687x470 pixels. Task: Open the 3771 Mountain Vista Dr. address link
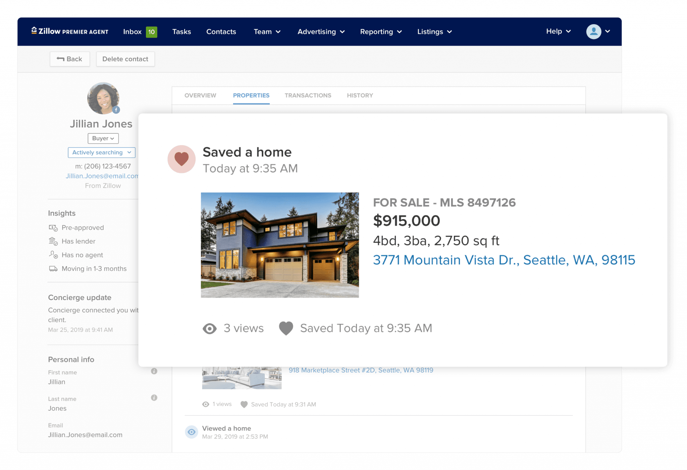tap(504, 260)
